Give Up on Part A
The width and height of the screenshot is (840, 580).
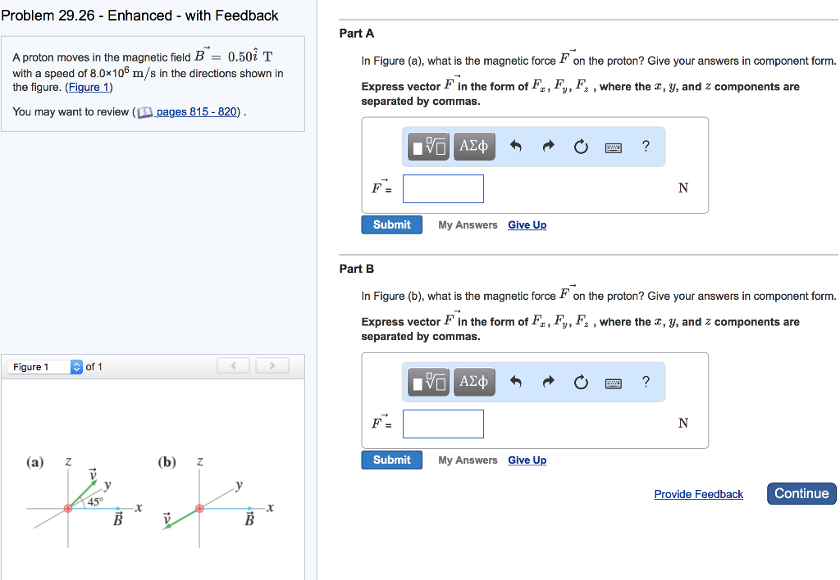(527, 224)
